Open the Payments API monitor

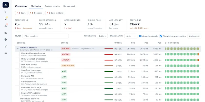(x=27, y=76)
